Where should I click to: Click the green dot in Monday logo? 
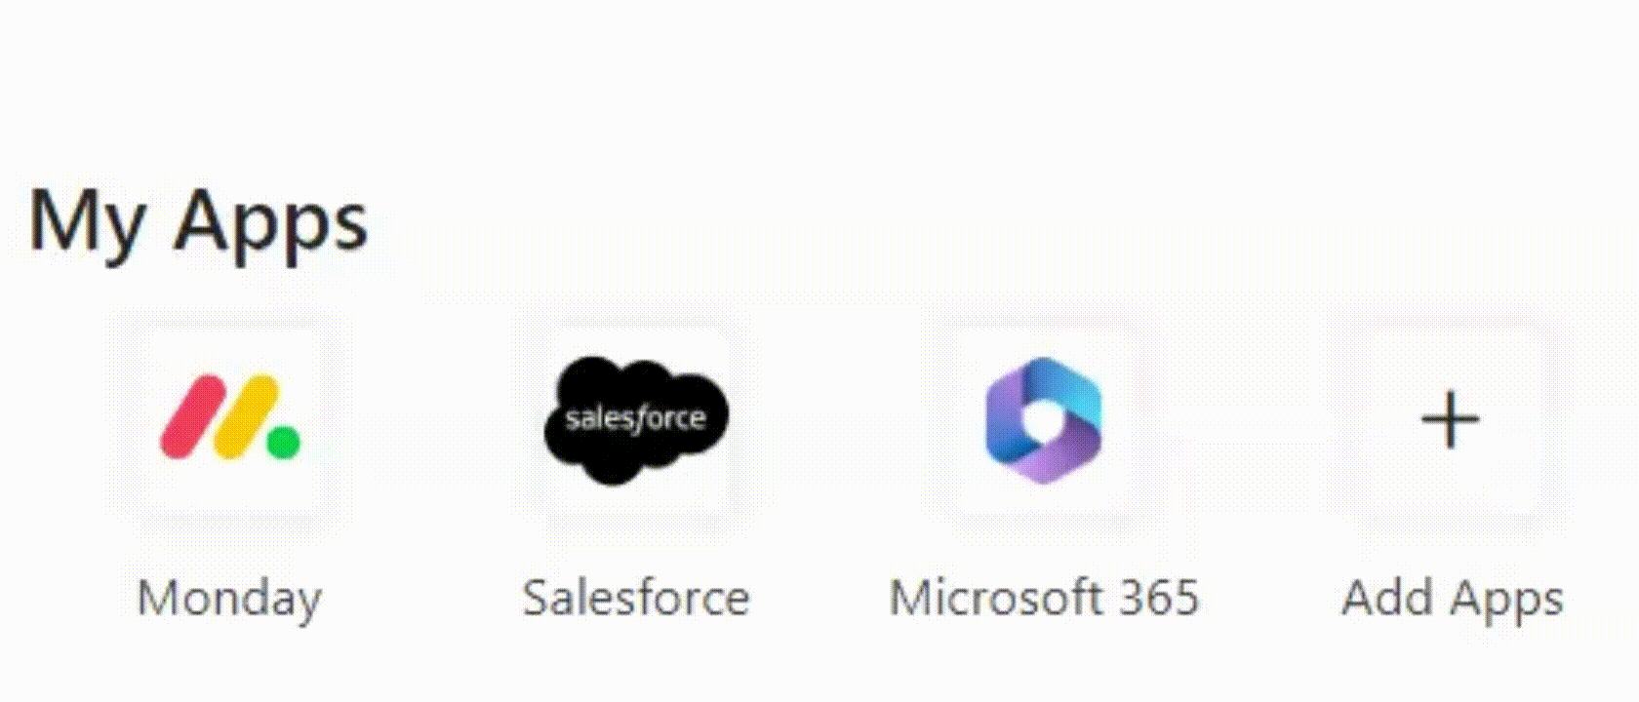click(284, 442)
